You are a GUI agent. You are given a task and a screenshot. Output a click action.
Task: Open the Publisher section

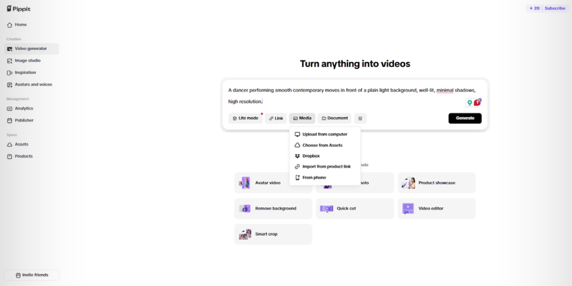pyautogui.click(x=24, y=120)
